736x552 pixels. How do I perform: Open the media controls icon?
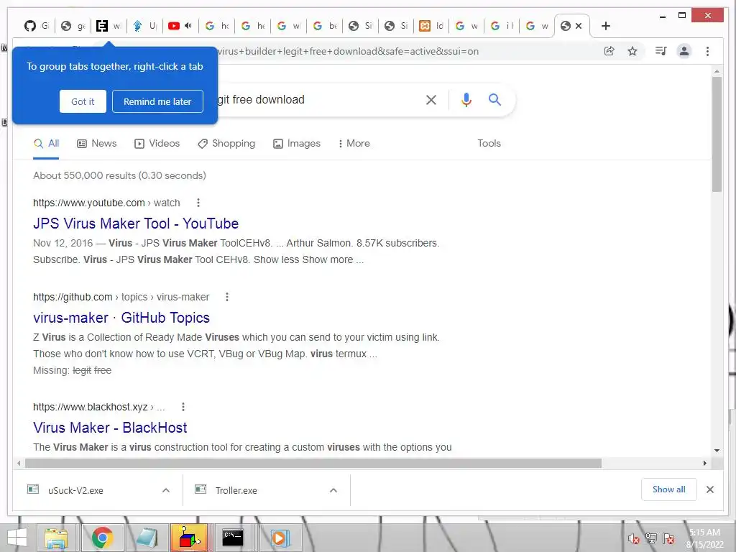coord(661,51)
